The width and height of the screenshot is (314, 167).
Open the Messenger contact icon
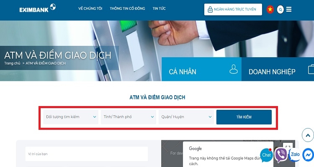point(308,154)
